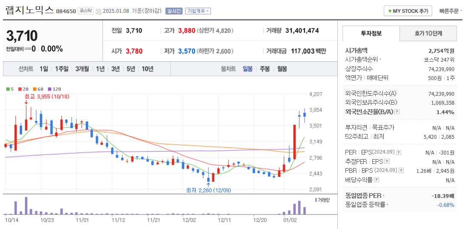
Task: Select the 10년 line chart period
Action: 147,69
